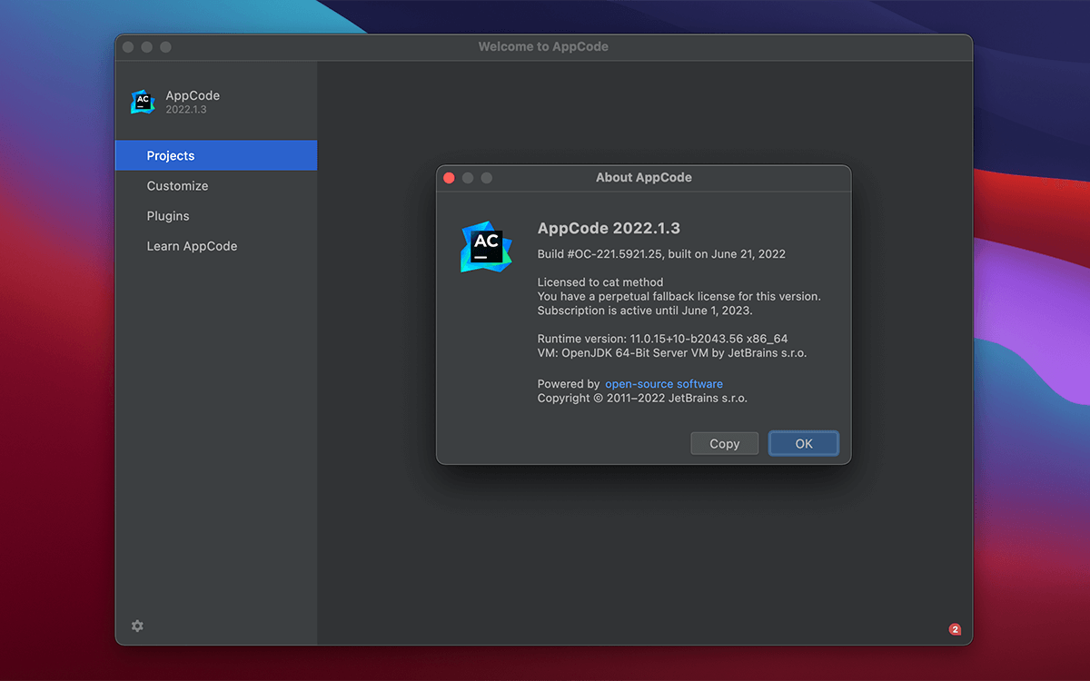Screen dimensions: 1090x681
Task: Click the AppCode 2022.1.3 heading
Action: (x=609, y=228)
